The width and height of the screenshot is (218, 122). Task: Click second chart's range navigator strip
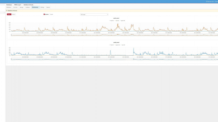coord(114,59)
